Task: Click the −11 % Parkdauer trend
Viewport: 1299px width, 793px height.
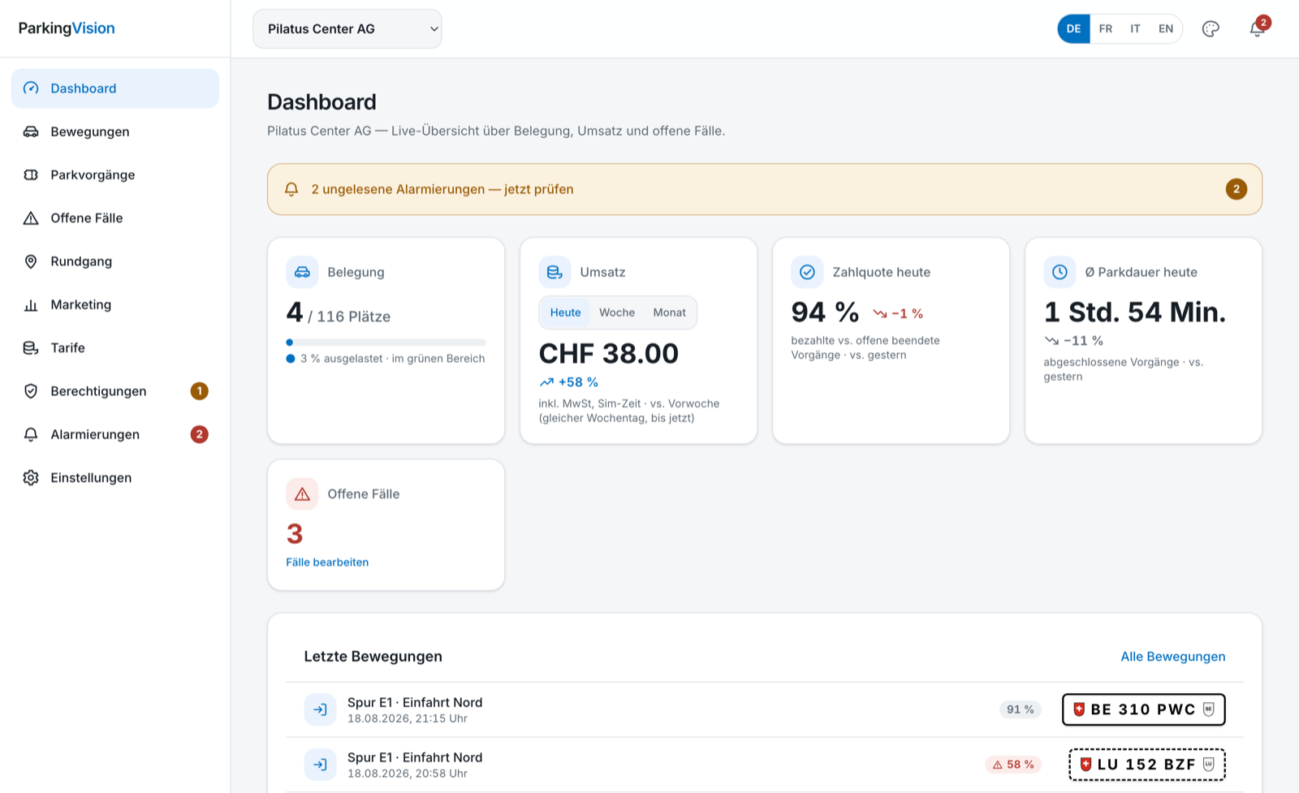Action: tap(1074, 341)
